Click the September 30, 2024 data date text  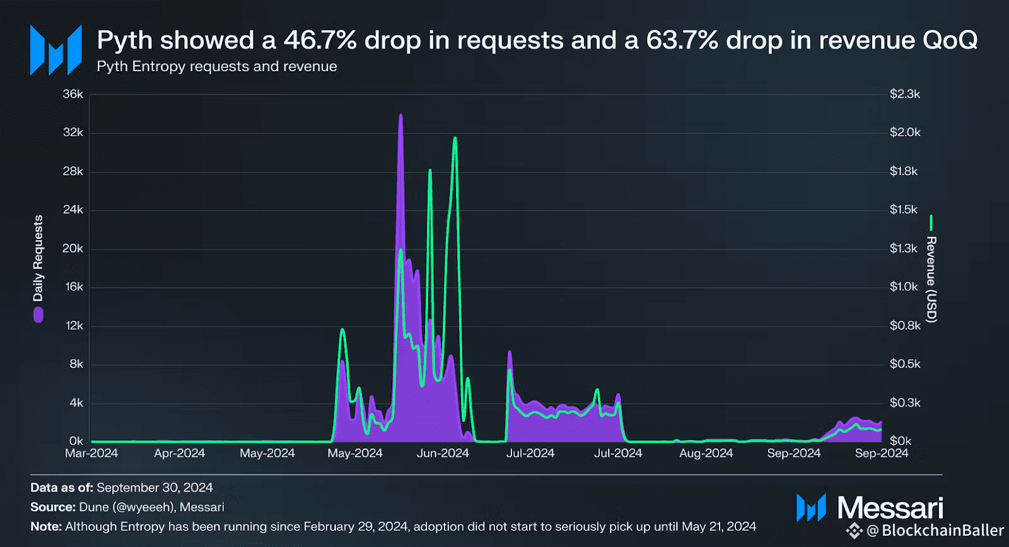[155, 488]
